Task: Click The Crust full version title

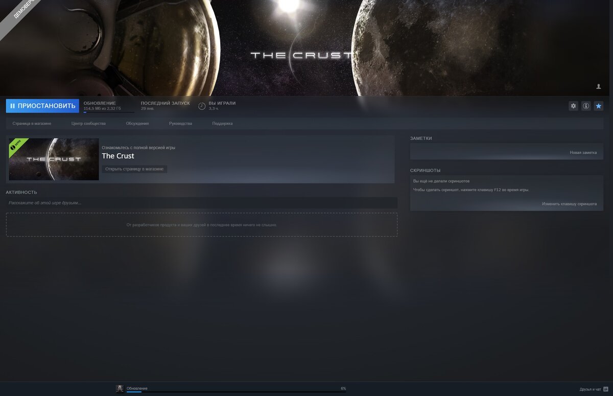Action: pyautogui.click(x=118, y=156)
